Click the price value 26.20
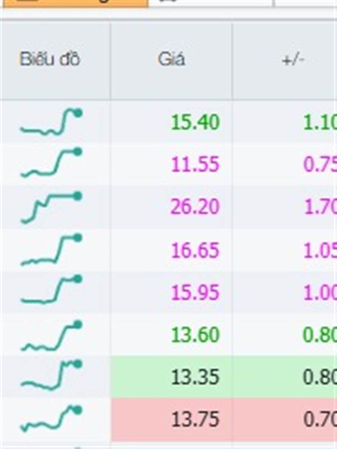337x449 pixels. point(195,207)
